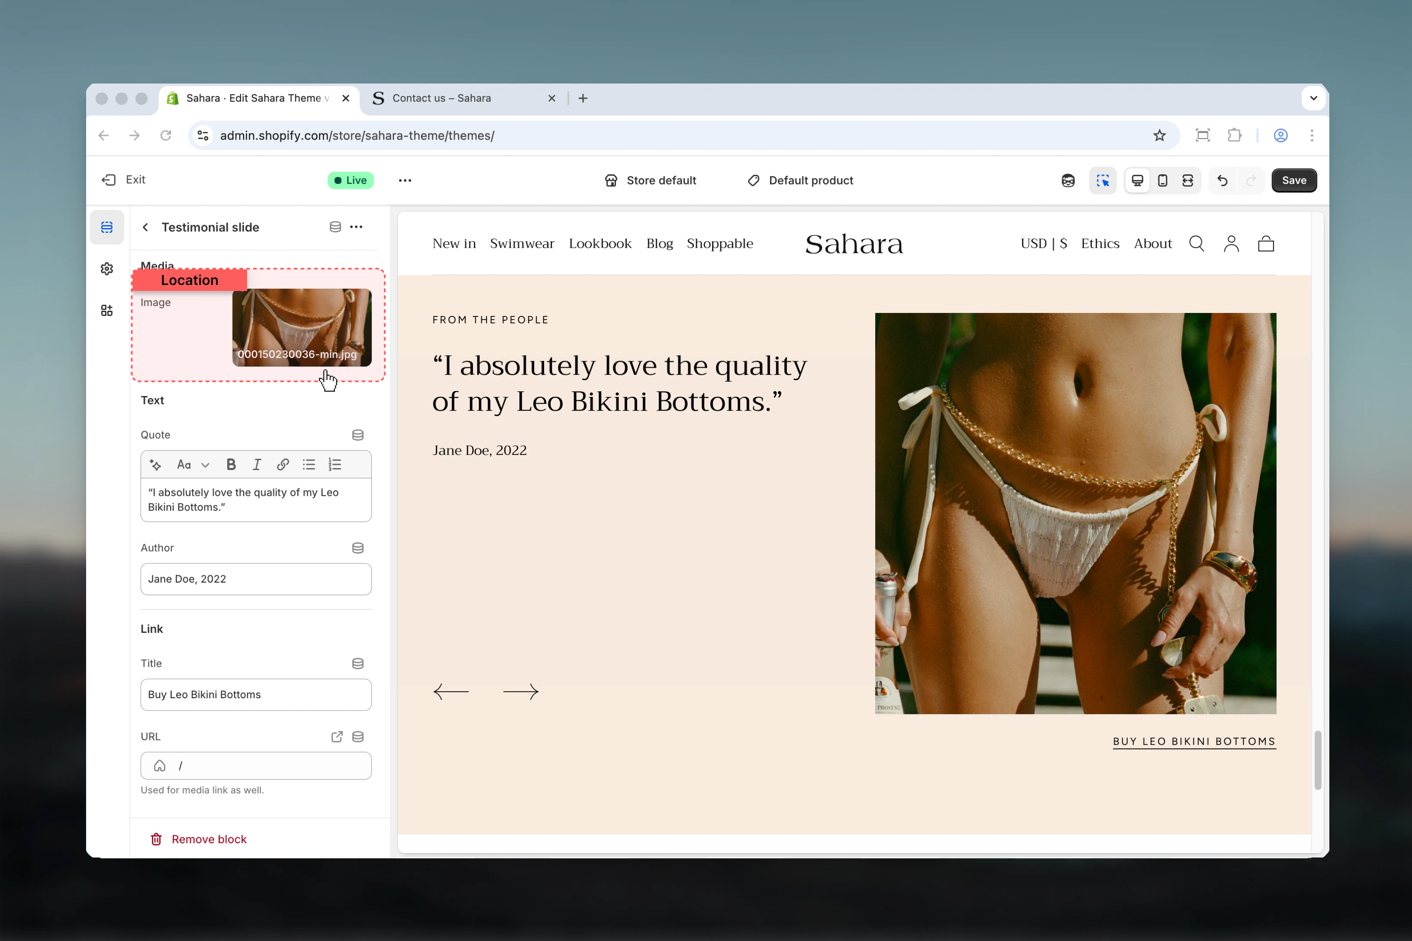The height and width of the screenshot is (941, 1412).
Task: Click the link Title input field
Action: click(256, 695)
